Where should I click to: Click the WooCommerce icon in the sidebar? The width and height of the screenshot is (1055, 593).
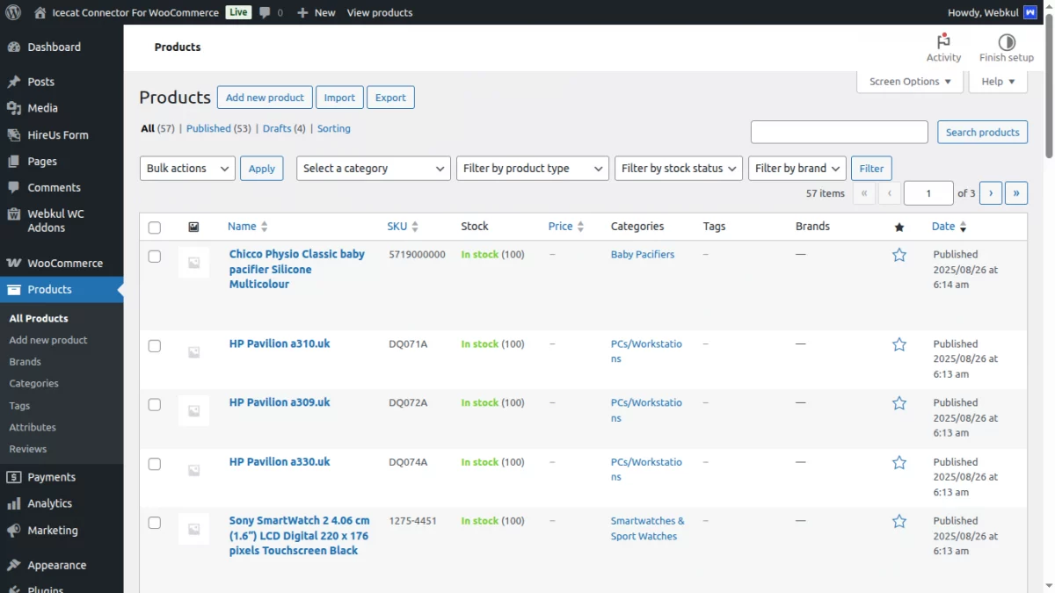pos(17,263)
